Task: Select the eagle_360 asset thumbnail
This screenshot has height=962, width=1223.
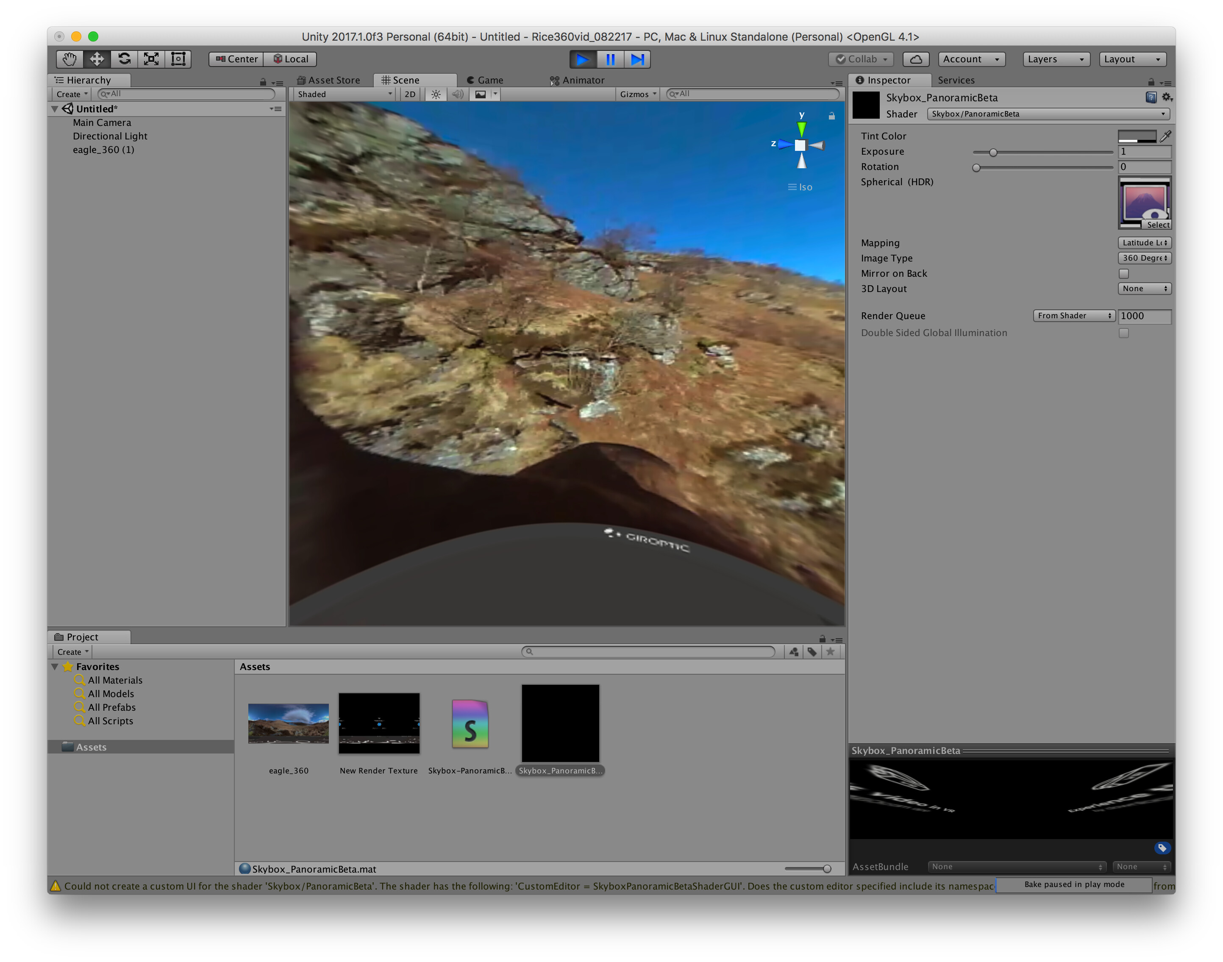Action: [288, 724]
